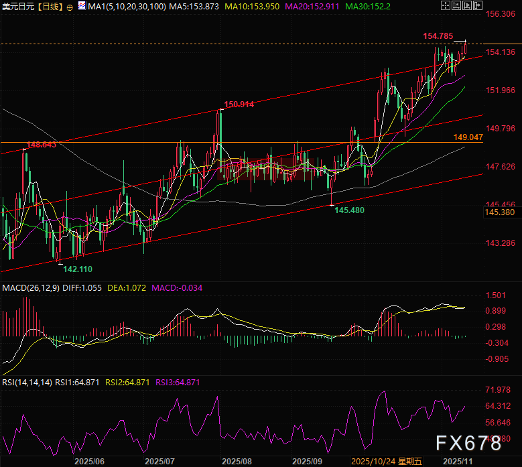Click the 149.047 horizontal line label
Image resolution: width=522 pixels, height=467 pixels.
tap(468, 137)
